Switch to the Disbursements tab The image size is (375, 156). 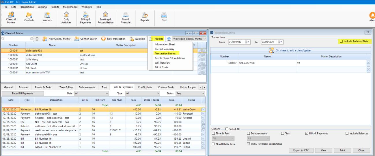(x=87, y=87)
